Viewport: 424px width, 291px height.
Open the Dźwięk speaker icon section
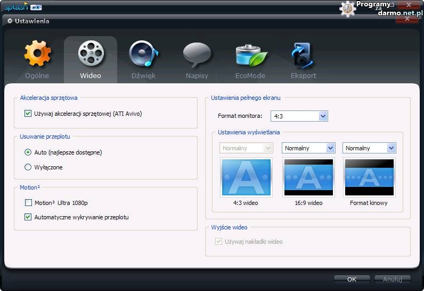tap(143, 55)
